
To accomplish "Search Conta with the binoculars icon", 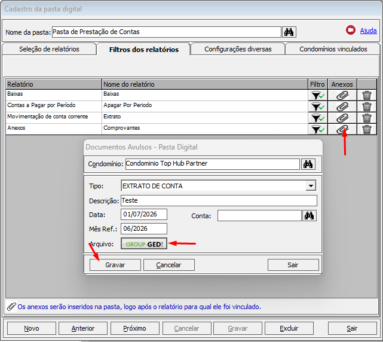I will (x=310, y=216).
